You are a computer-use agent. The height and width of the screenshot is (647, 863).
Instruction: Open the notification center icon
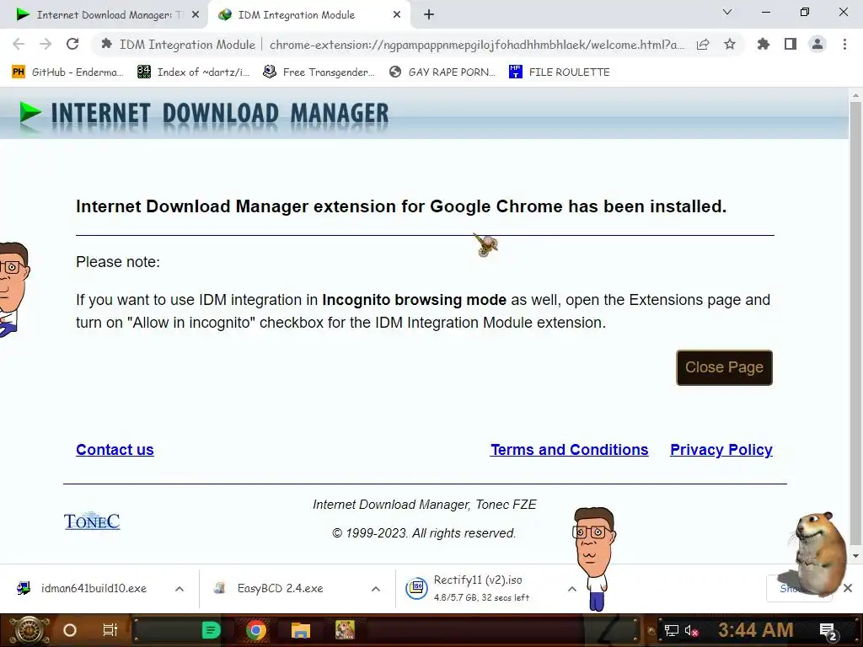click(828, 631)
